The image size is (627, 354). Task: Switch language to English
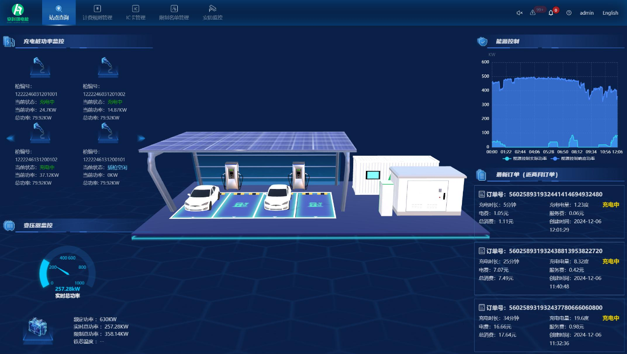[x=610, y=13]
